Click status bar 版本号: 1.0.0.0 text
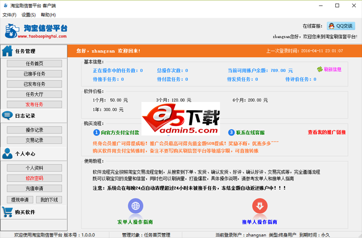Viewport: 362px width, 238px height. (x=79, y=235)
